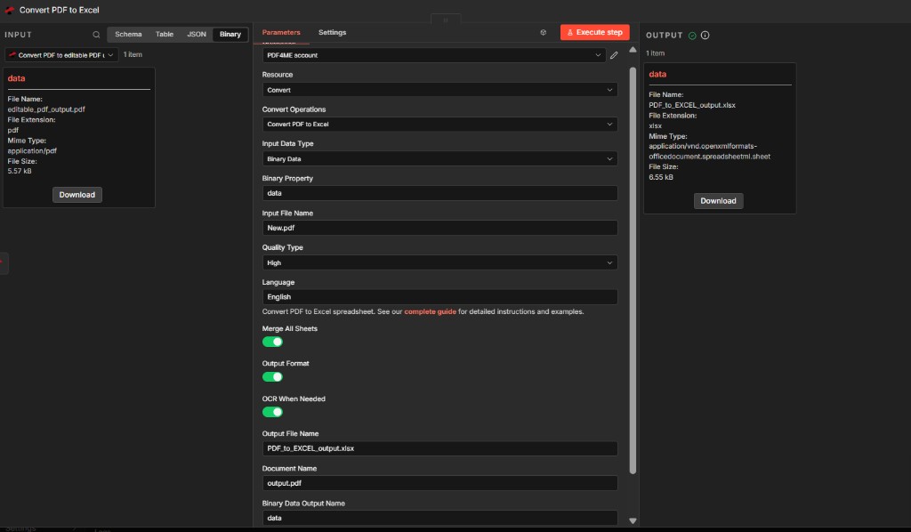The image size is (911, 532).
Task: Open the complete guide link
Action: point(430,312)
